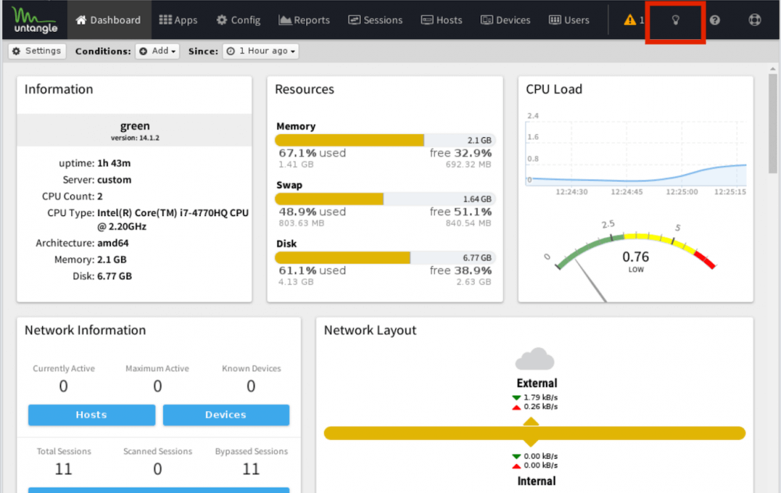The width and height of the screenshot is (781, 493).
Task: Click the Memory usage bar
Action: pos(385,140)
